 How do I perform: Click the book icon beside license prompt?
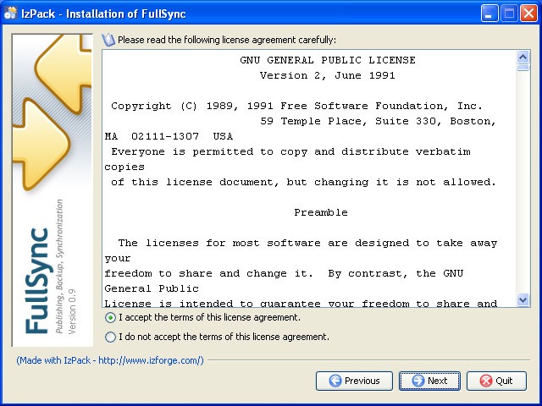[x=108, y=40]
